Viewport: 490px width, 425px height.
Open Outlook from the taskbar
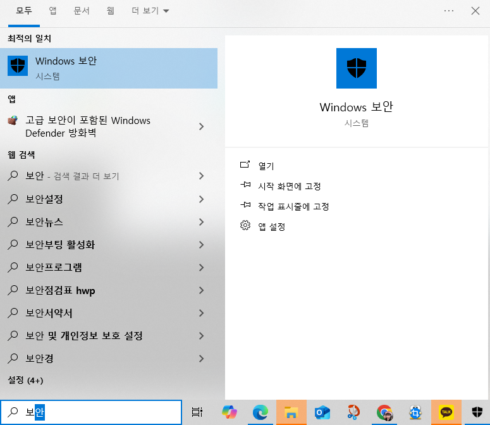click(322, 412)
